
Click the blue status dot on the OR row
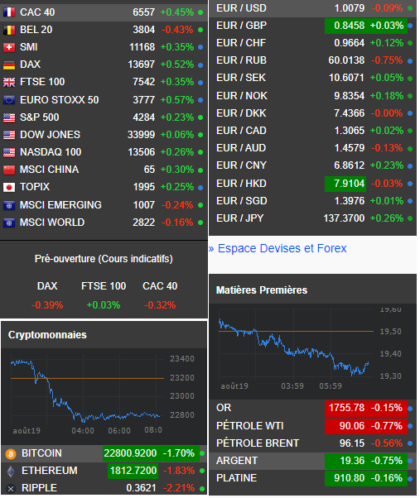(x=410, y=409)
